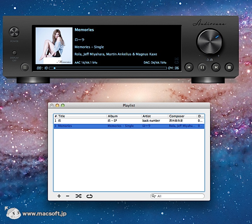Skip to next track
Screen dimensions: 252x224
[x=216, y=67]
